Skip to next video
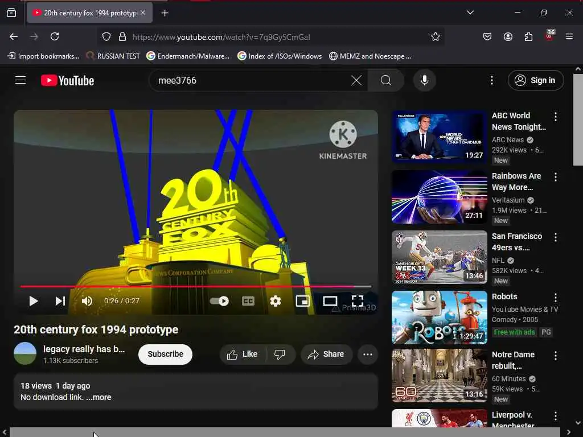Viewport: 583px width, 437px height. [60, 301]
